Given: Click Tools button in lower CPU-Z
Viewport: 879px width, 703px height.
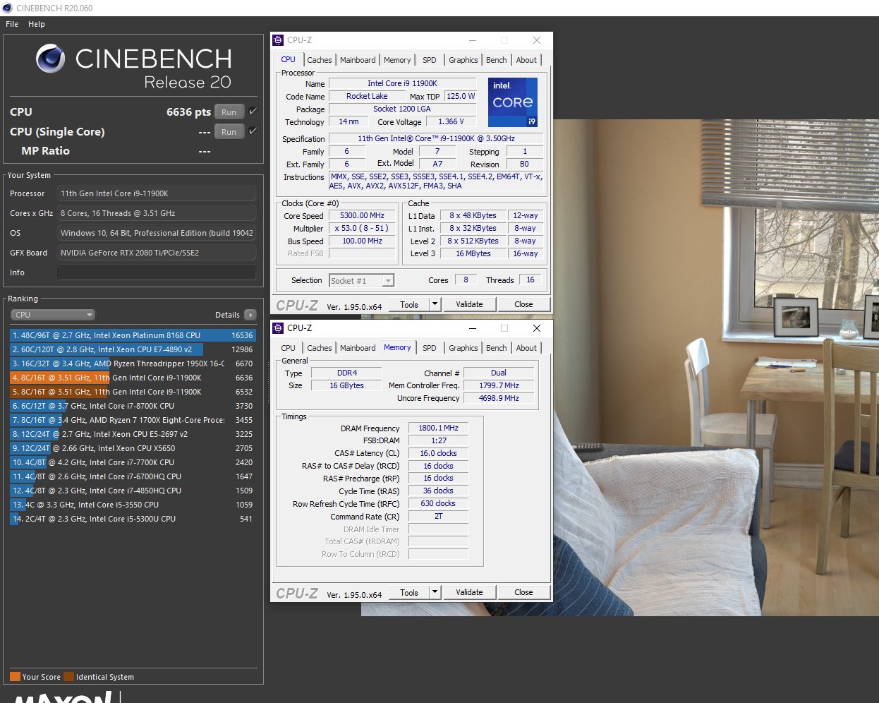Looking at the screenshot, I should tap(409, 592).
